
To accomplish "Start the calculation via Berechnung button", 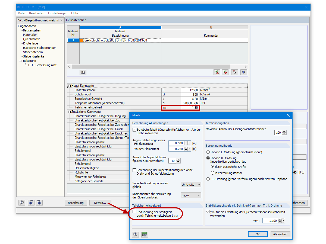I will pos(76,203).
